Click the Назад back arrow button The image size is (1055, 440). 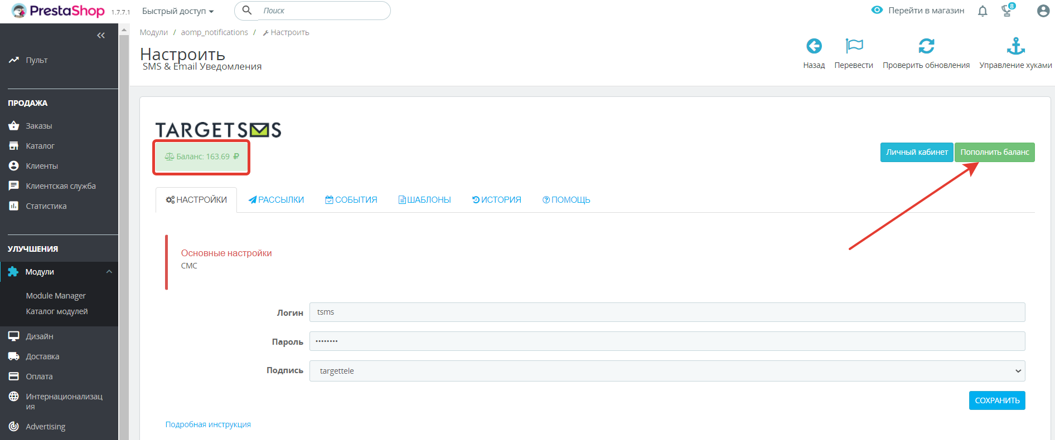814,53
